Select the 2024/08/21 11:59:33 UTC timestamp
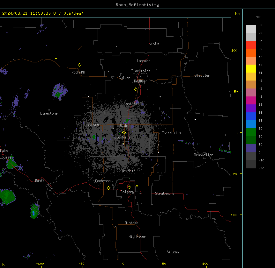 [x=32, y=13]
